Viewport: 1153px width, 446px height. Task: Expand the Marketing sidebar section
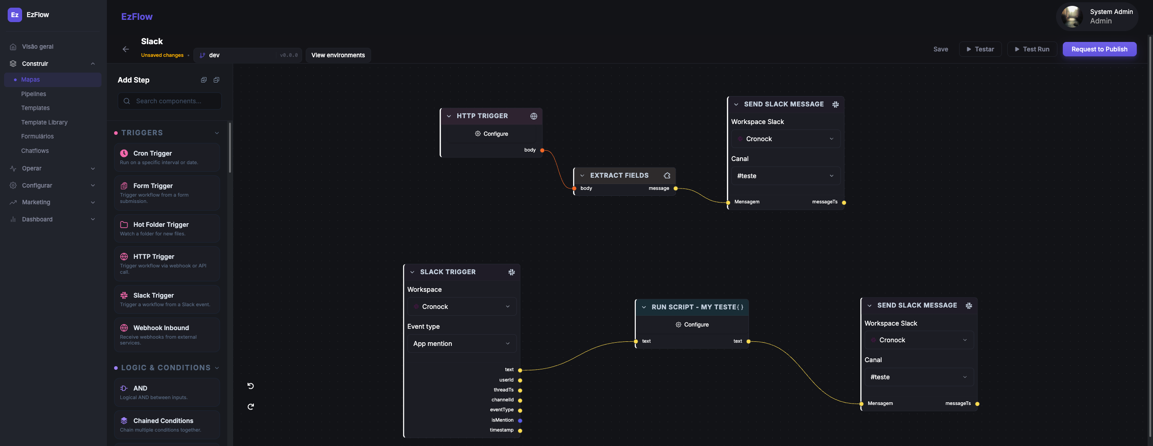(x=93, y=202)
